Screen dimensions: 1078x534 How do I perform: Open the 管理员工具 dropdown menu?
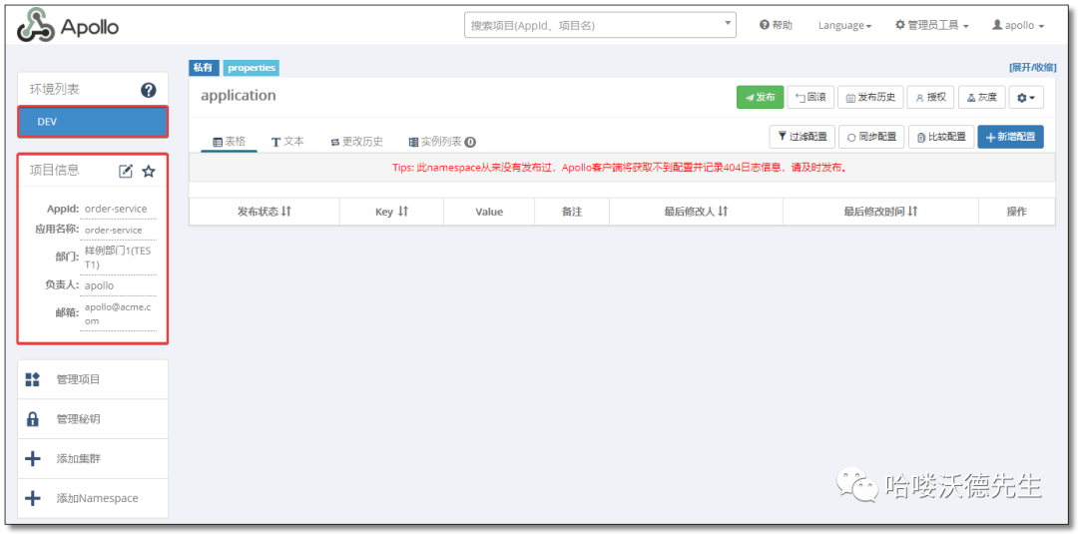[931, 25]
